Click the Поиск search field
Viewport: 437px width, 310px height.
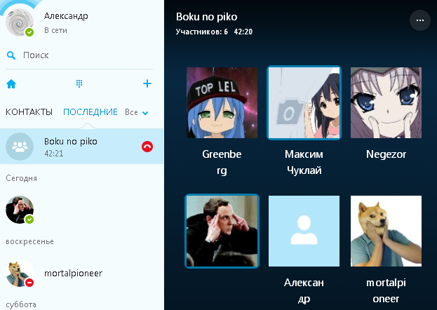79,55
